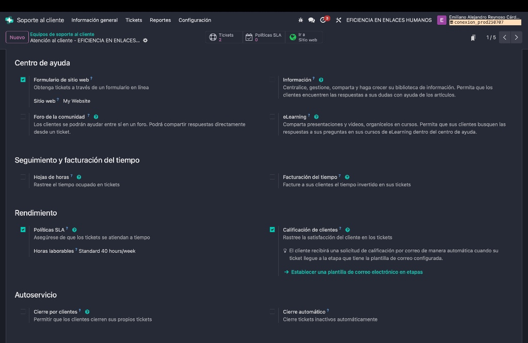Open the gear actions menu beside record name
Screen dimensions: 528x343
point(145,40)
